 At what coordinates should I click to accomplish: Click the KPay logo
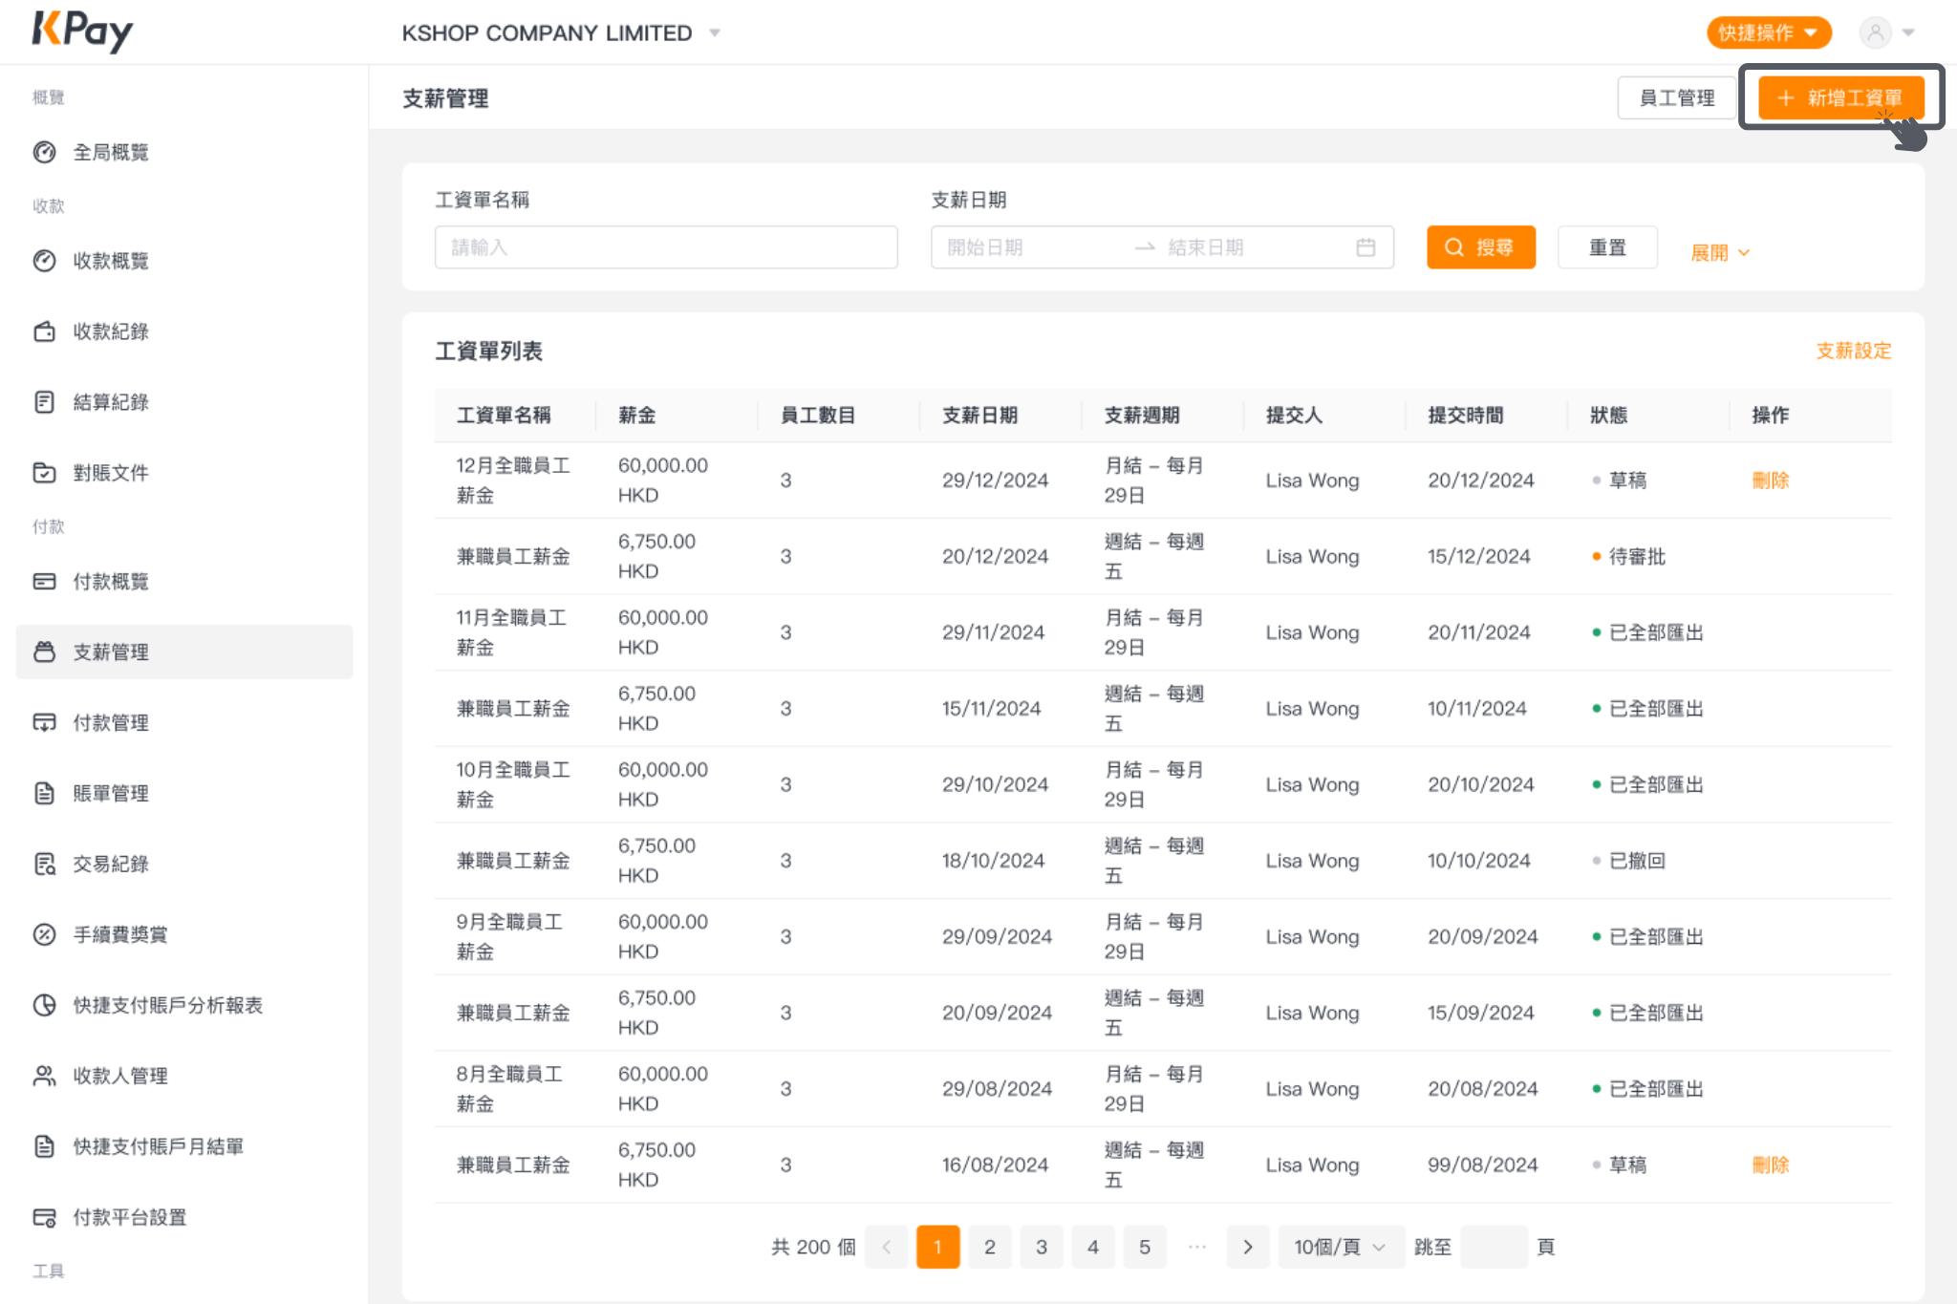pyautogui.click(x=82, y=32)
